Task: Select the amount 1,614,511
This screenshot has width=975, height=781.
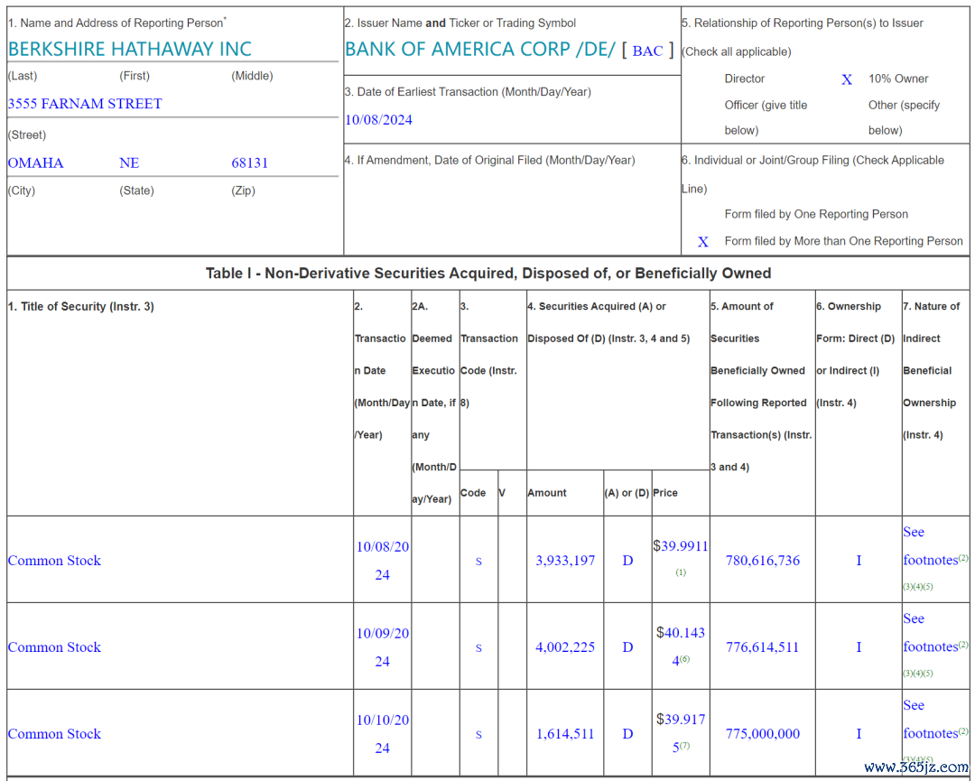Action: pyautogui.click(x=565, y=734)
